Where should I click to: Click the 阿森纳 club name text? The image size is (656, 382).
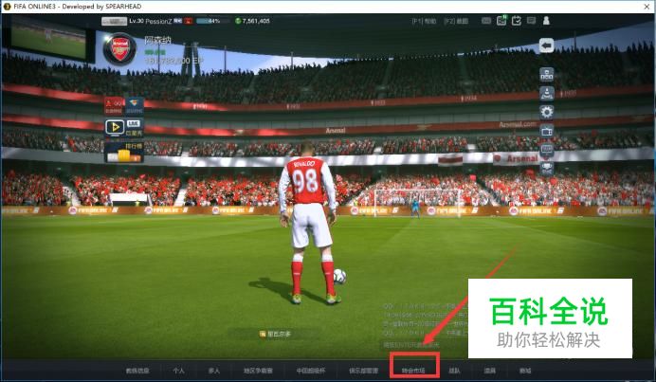(157, 40)
